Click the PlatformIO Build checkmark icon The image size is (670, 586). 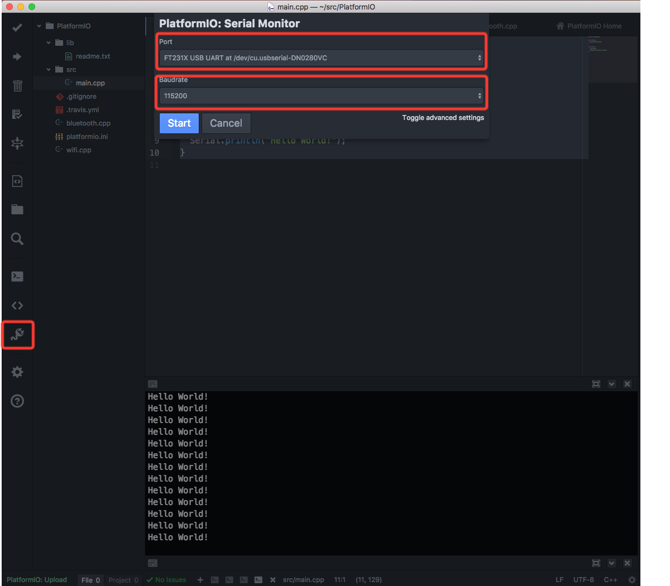pyautogui.click(x=17, y=27)
